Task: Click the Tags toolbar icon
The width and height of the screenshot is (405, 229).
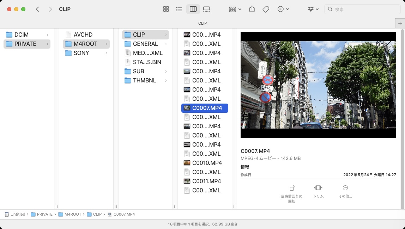Action: point(266,9)
